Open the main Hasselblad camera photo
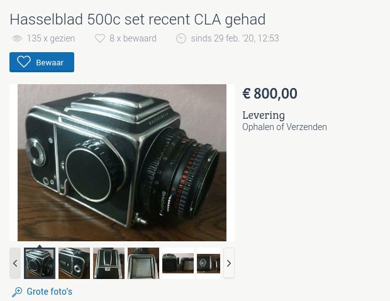390x301 pixels. point(122,163)
